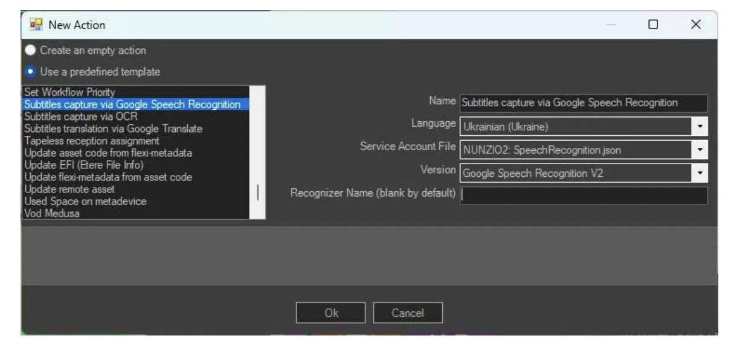Open the Version dropdown arrow
Image resolution: width=731 pixels, height=353 pixels.
point(700,173)
